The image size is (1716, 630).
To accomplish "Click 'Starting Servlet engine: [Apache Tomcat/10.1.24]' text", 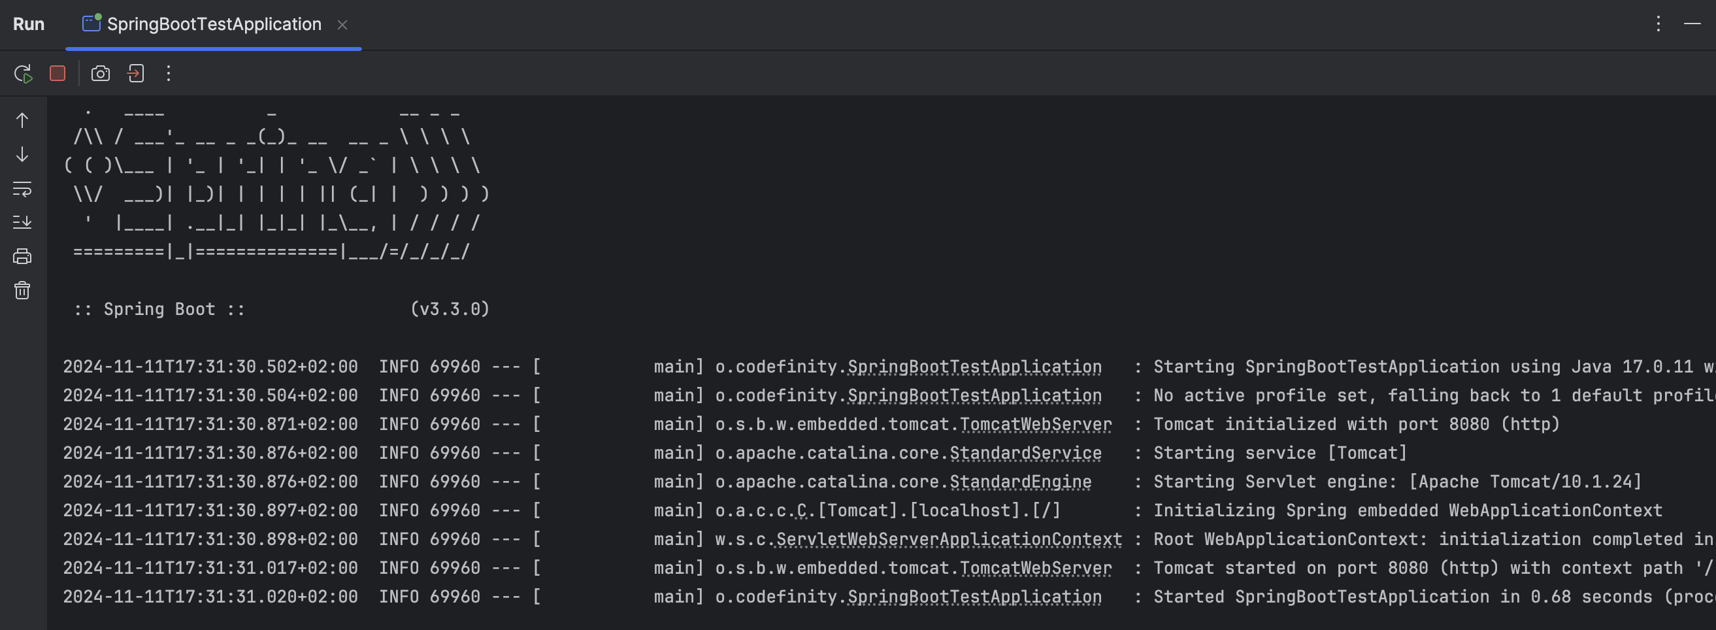I will [1398, 482].
